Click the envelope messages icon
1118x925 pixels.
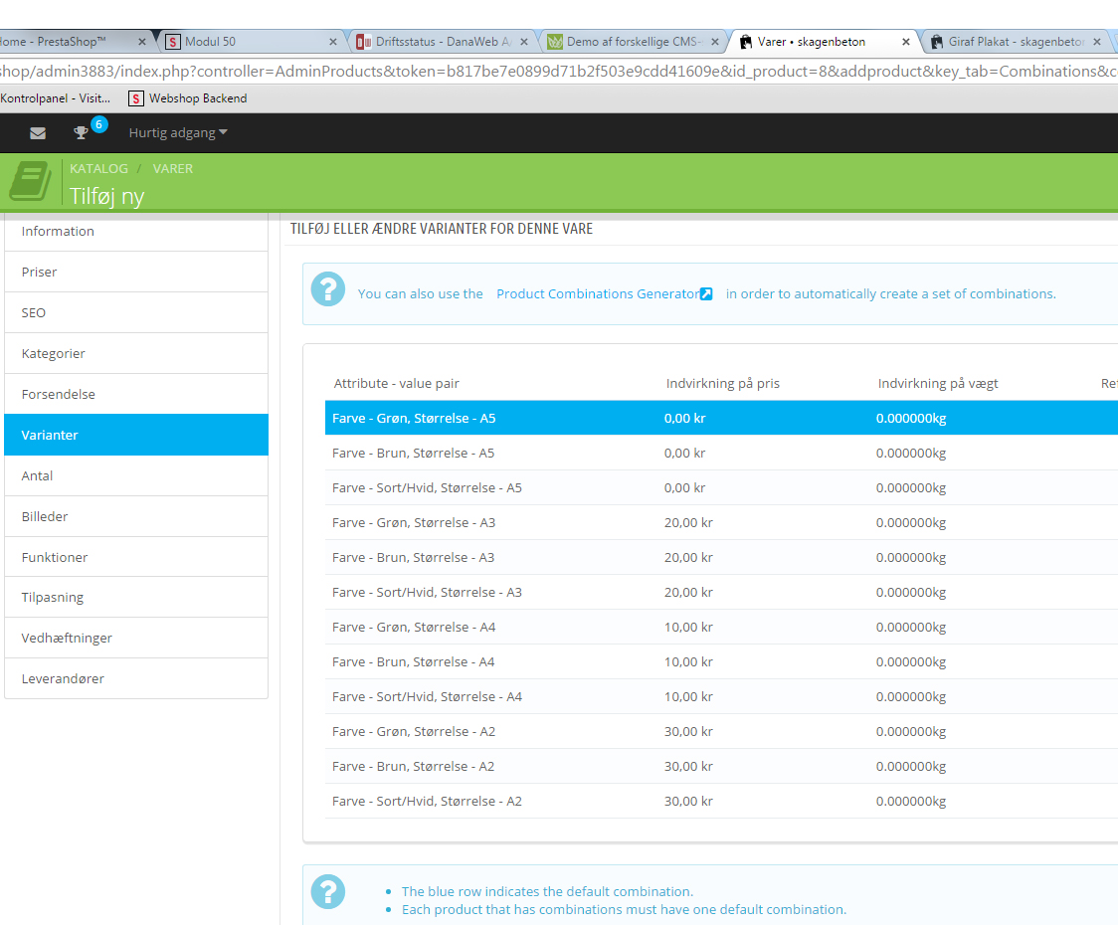click(38, 133)
